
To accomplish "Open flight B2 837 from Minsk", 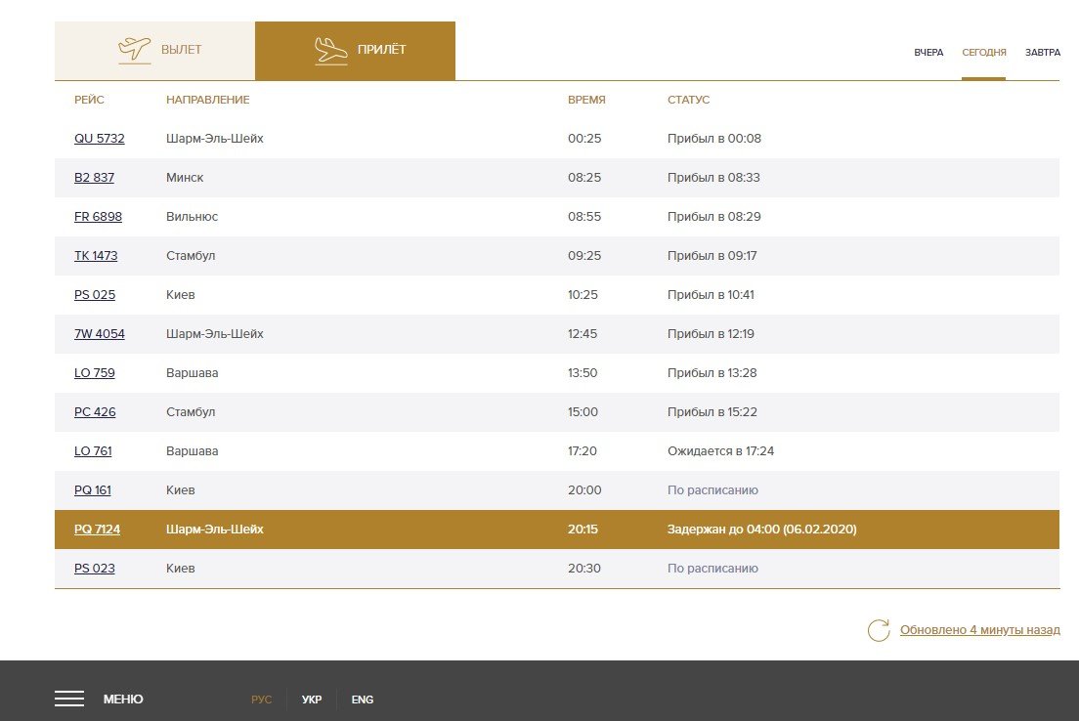I will pos(94,178).
